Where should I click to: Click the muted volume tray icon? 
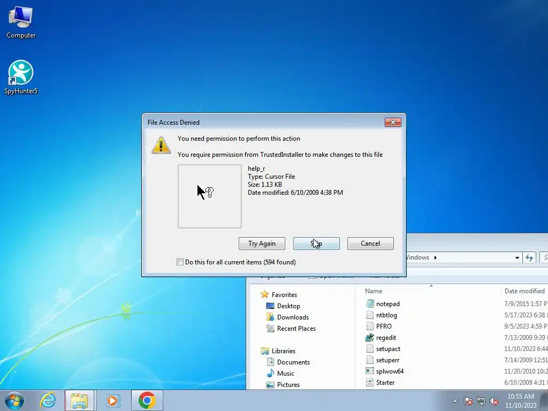[x=494, y=401]
